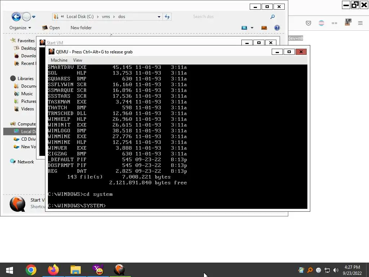Open the Organize dropdown menu

(20, 27)
